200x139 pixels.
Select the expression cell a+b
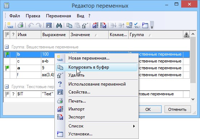[x=48, y=61]
